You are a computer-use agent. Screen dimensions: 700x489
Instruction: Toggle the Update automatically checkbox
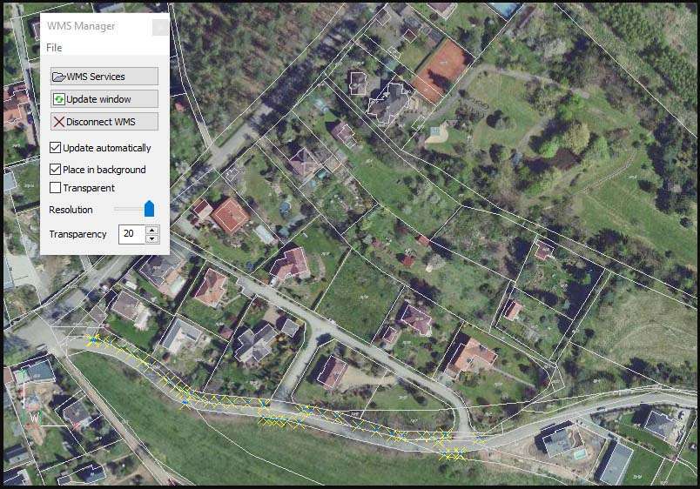tap(56, 148)
